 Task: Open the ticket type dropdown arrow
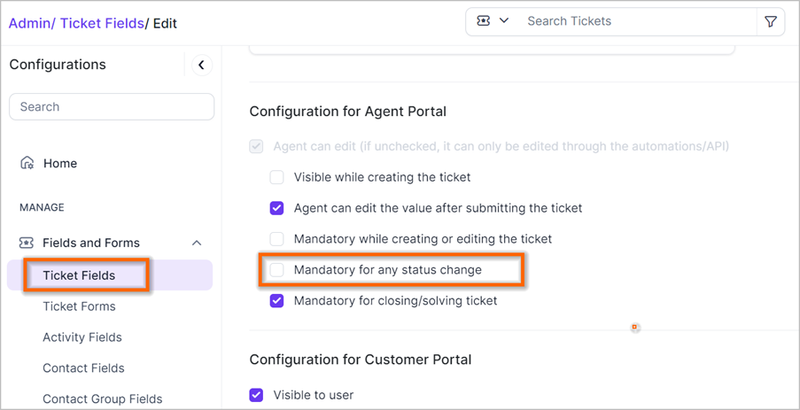pyautogui.click(x=504, y=21)
